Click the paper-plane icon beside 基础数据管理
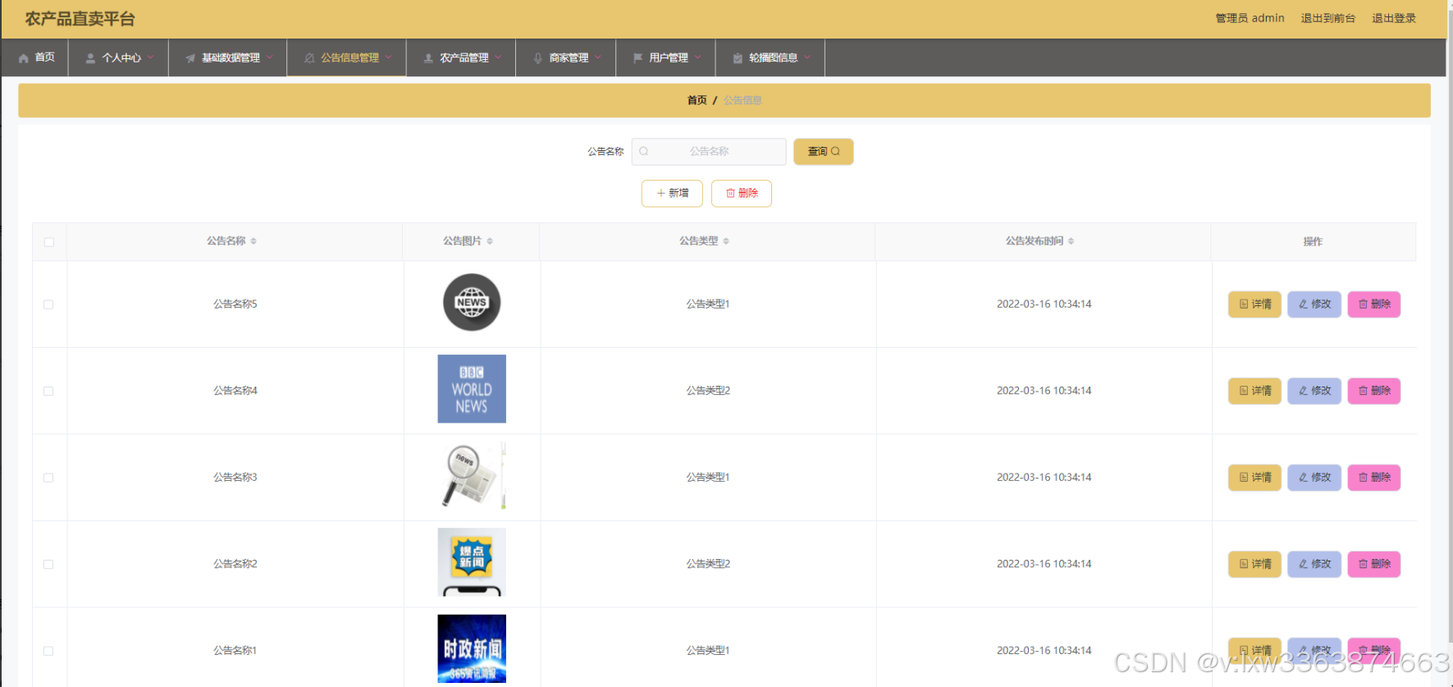Image resolution: width=1453 pixels, height=687 pixels. pos(190,58)
